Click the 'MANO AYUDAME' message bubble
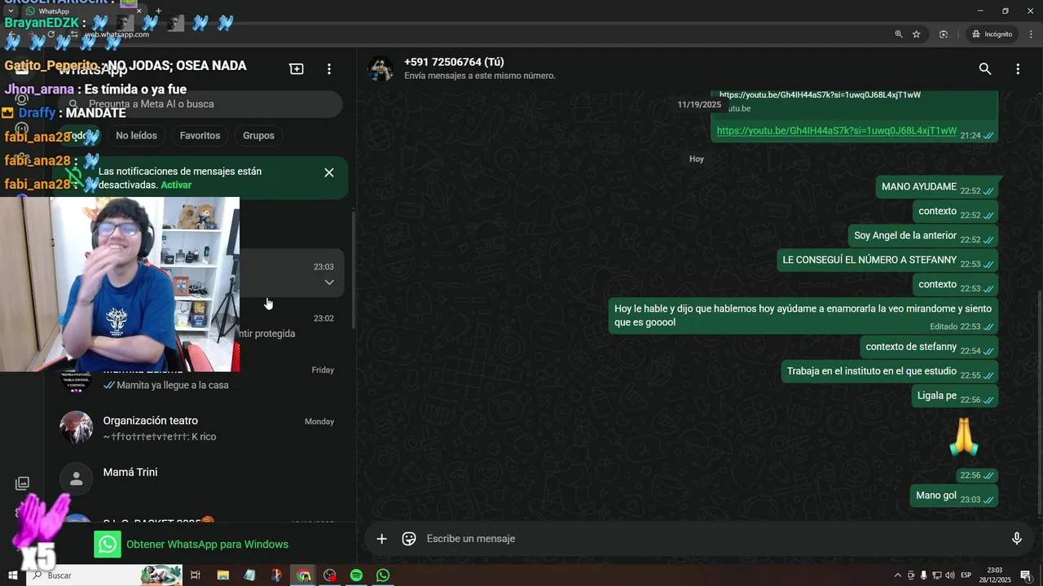 pyautogui.click(x=937, y=187)
